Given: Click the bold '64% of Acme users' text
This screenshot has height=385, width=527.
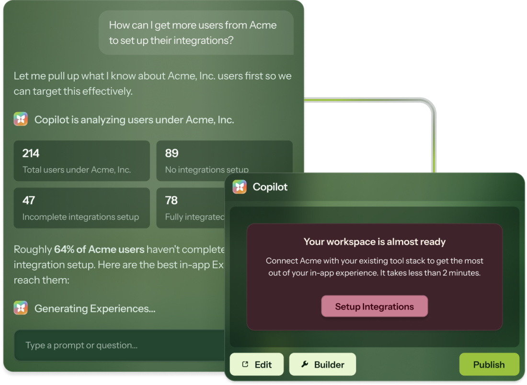Looking at the screenshot, I should tap(99, 249).
